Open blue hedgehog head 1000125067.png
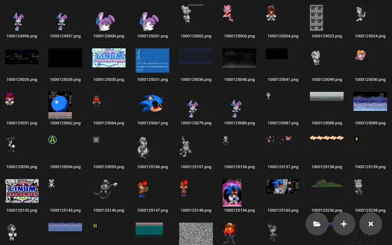392x245 pixels. [152, 103]
